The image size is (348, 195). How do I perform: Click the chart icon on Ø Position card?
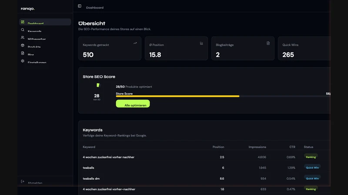201,43
